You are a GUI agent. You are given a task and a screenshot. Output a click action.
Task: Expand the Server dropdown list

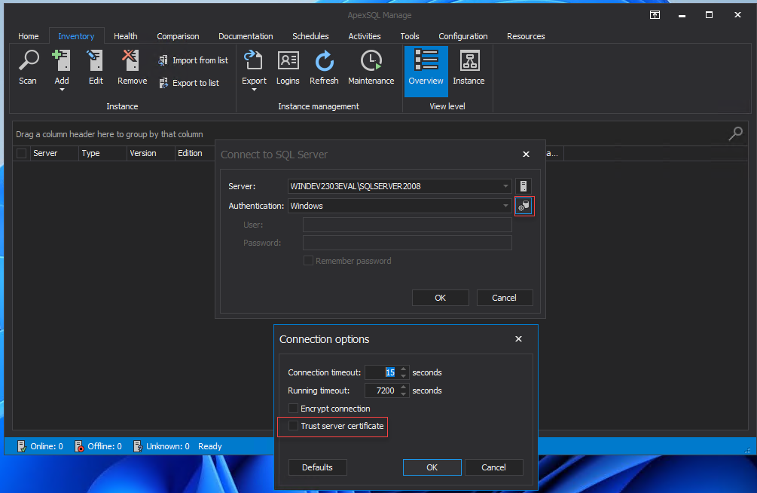(x=505, y=186)
